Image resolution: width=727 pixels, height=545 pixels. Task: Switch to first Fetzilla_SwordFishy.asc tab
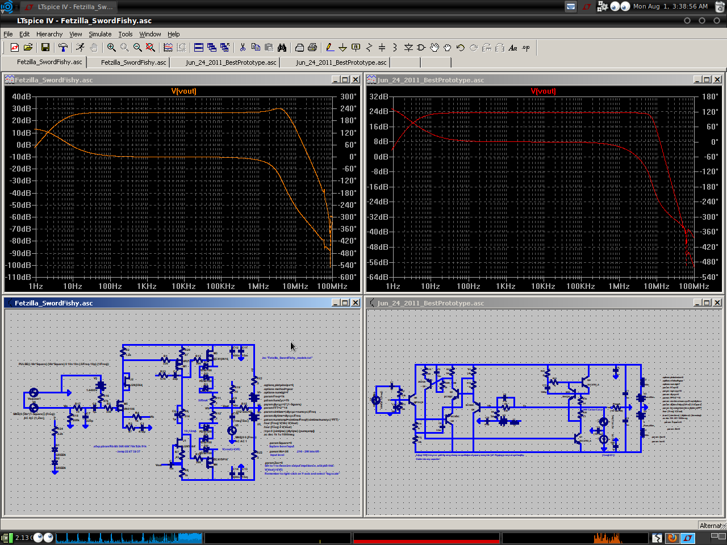click(44, 62)
